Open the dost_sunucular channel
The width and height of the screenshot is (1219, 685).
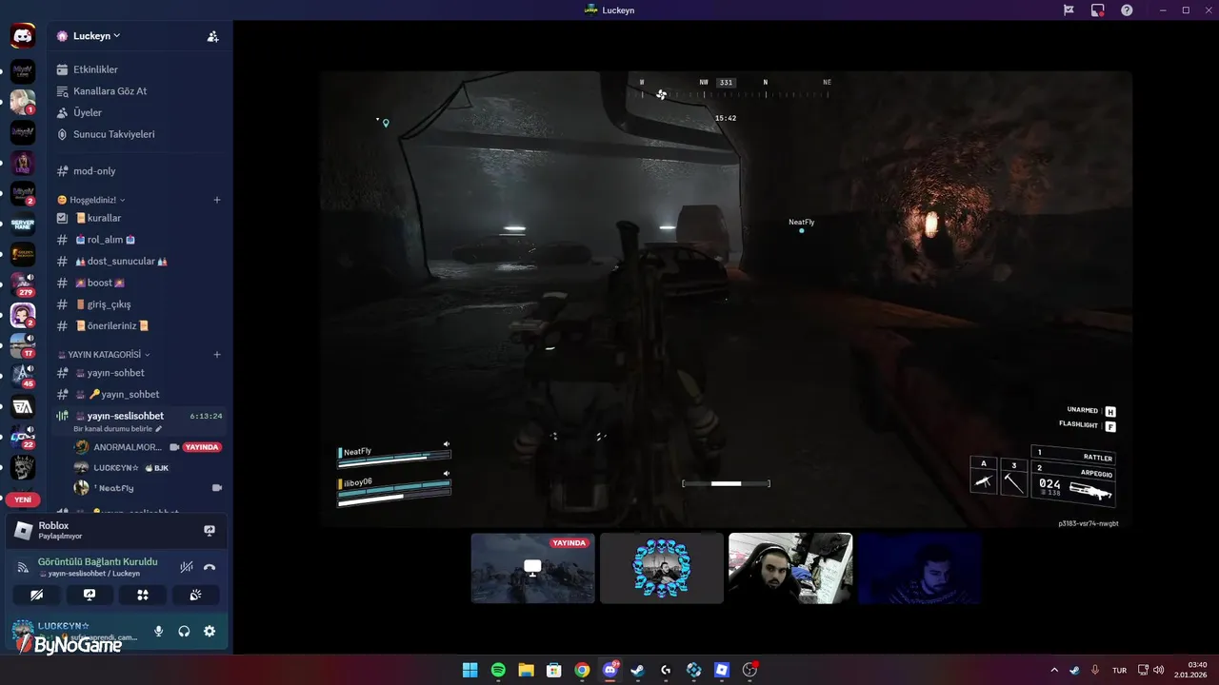[x=140, y=261]
